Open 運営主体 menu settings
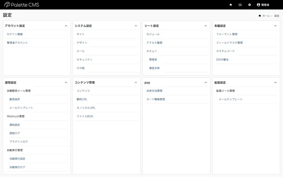283x177 pixels. [x=154, y=68]
